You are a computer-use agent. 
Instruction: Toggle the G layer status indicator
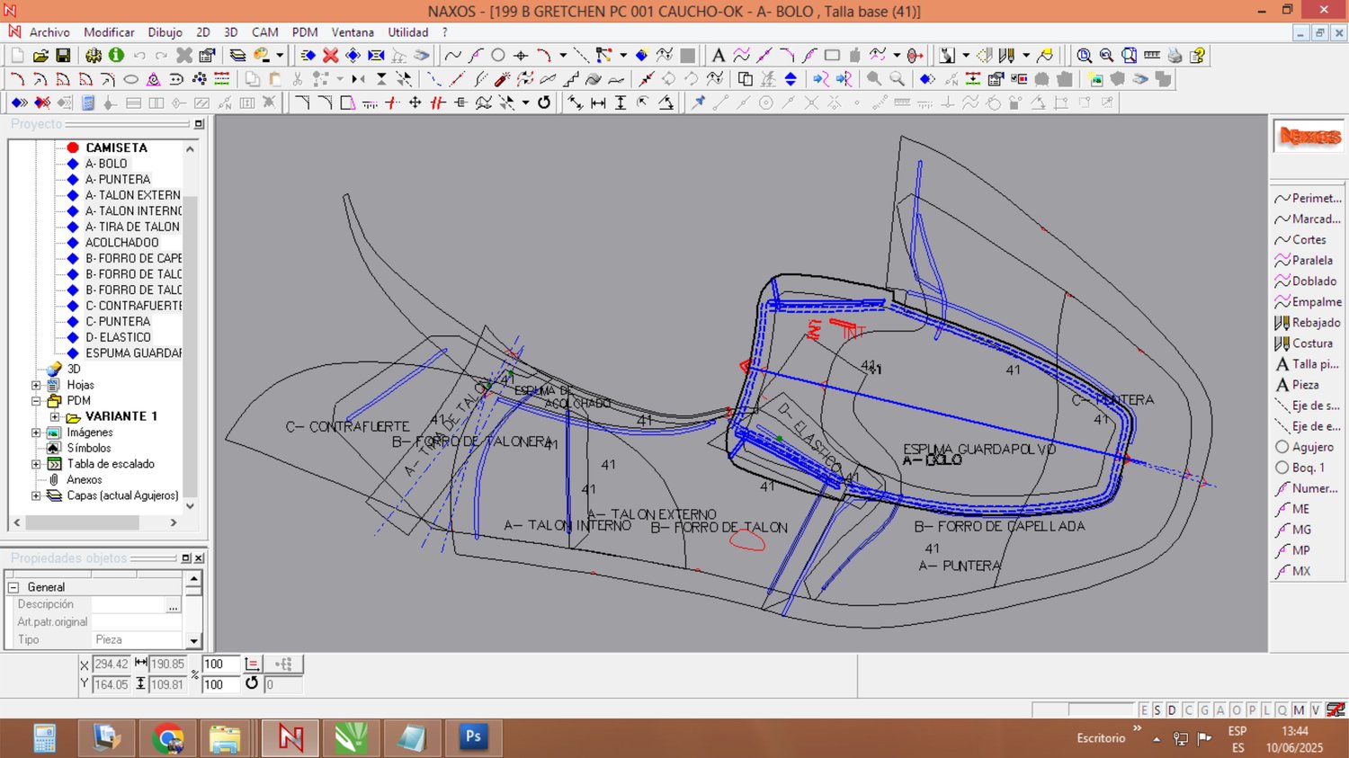click(1204, 710)
